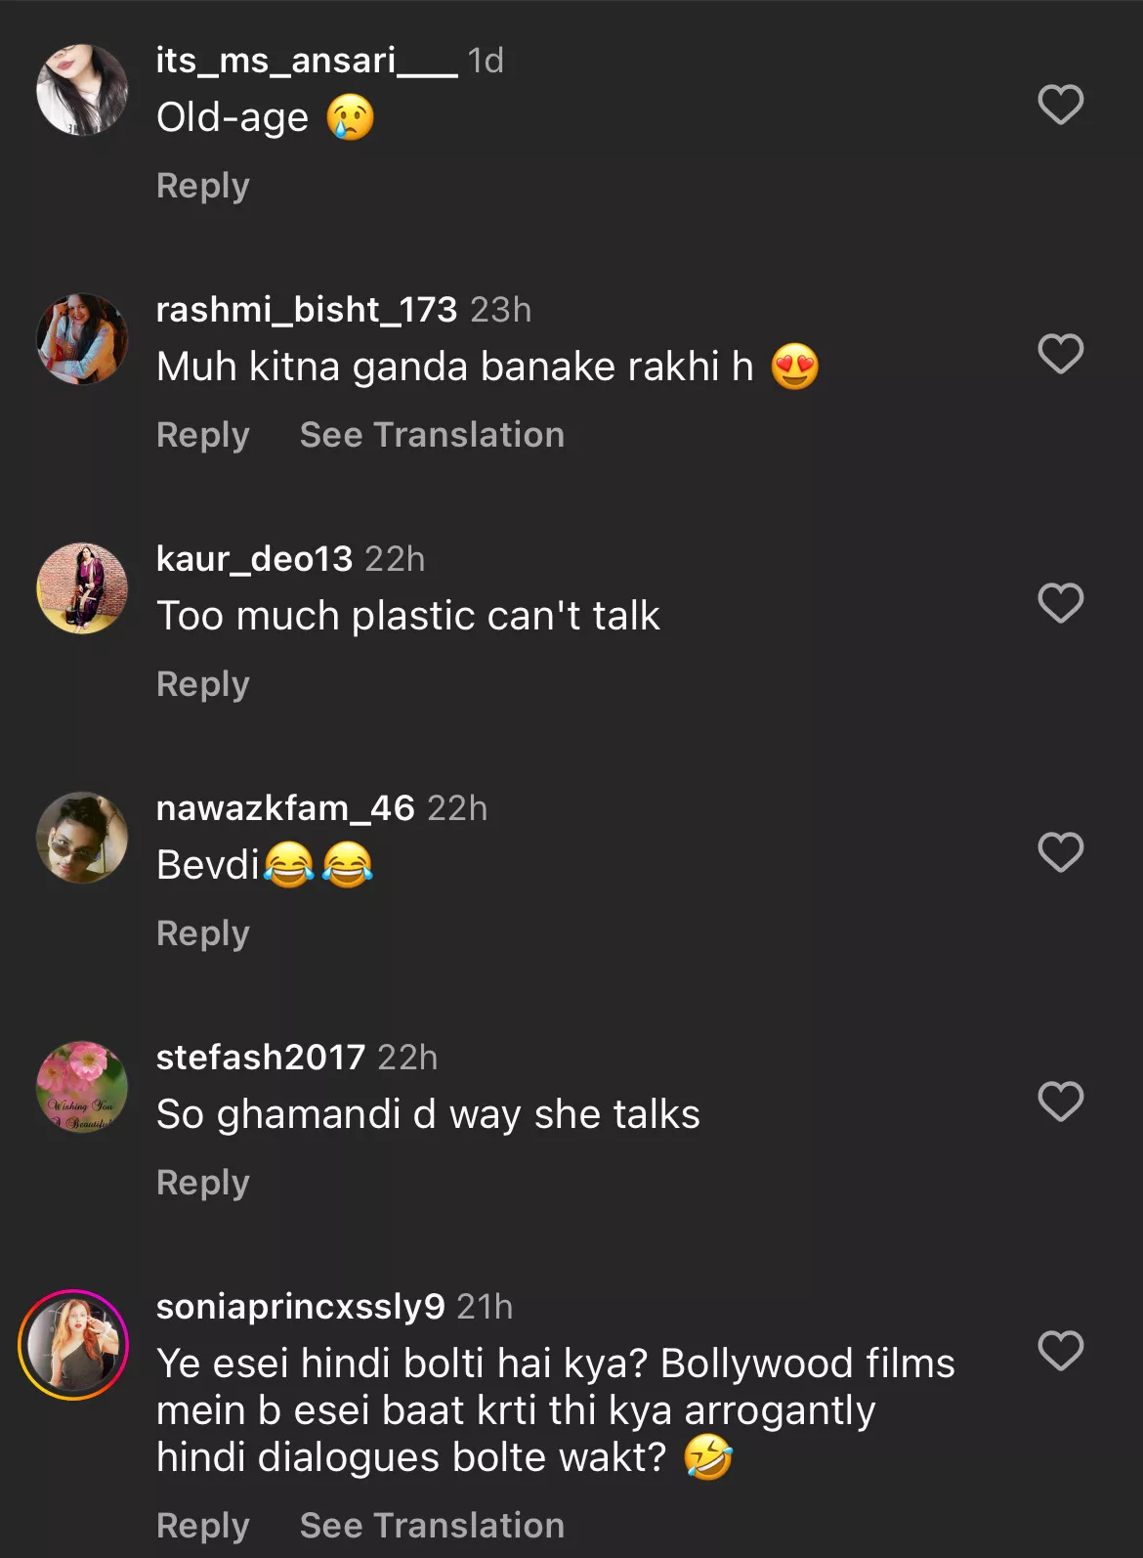Reply to soniaprincxssly9's Hindi comment
The width and height of the screenshot is (1143, 1558).
[x=203, y=1525]
